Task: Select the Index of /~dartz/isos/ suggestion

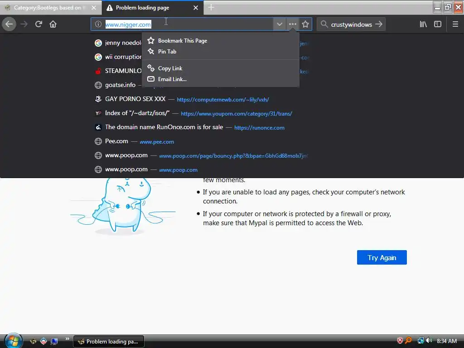Action: (x=201, y=113)
